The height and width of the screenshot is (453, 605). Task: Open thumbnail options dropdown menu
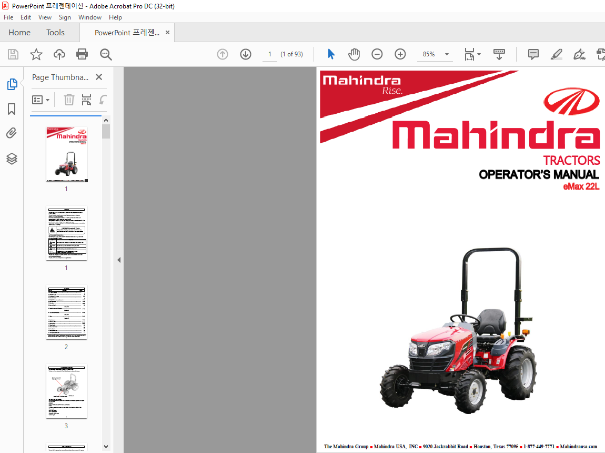(41, 100)
